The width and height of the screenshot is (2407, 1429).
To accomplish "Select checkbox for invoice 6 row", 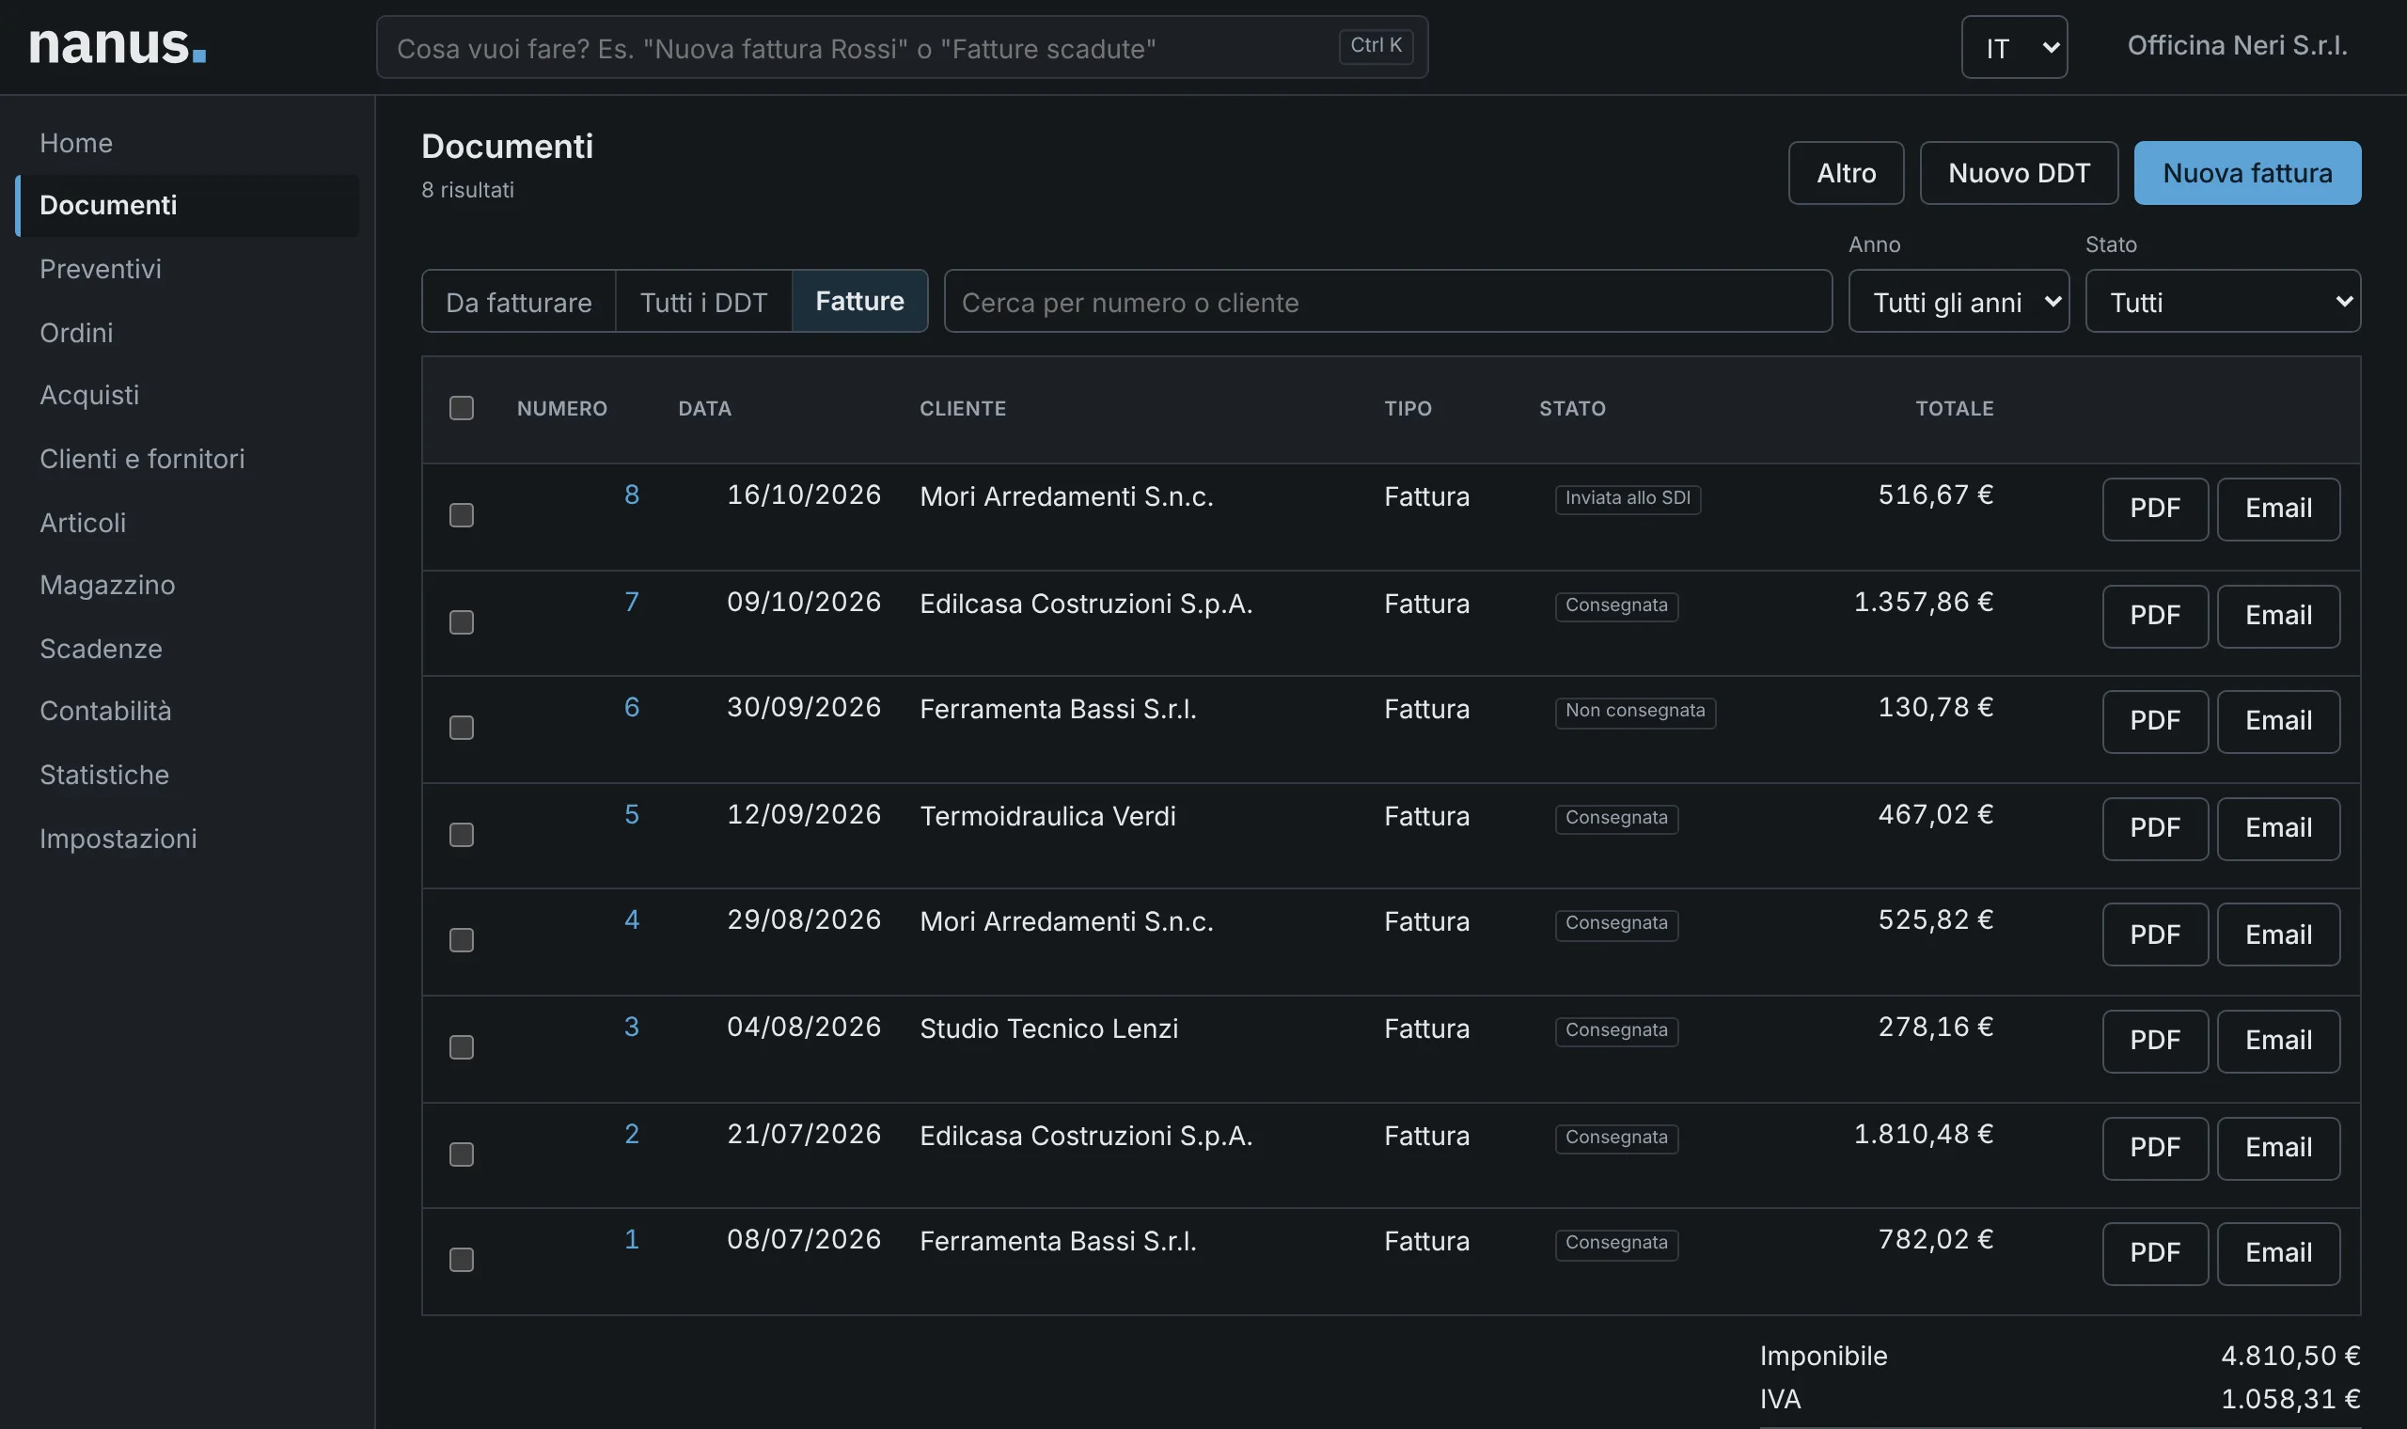I will click(x=461, y=727).
